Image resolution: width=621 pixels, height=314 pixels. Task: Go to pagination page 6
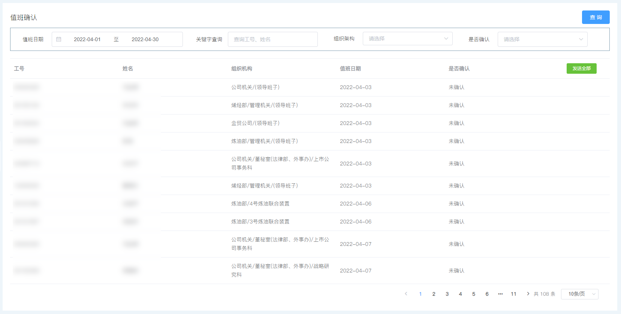487,294
